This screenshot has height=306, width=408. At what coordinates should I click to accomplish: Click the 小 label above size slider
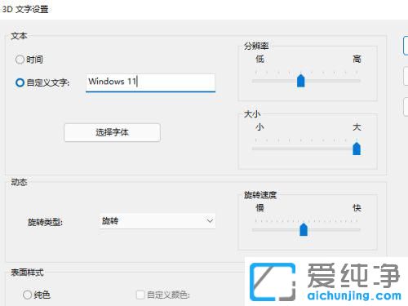pos(259,126)
